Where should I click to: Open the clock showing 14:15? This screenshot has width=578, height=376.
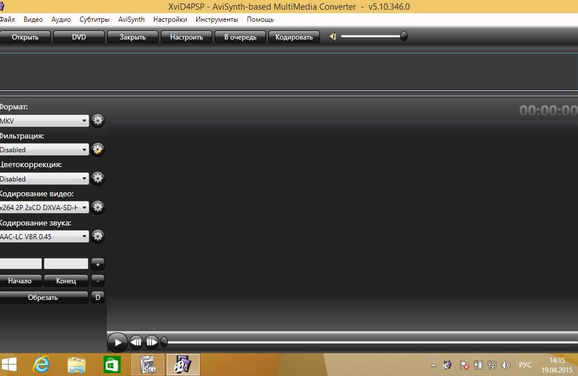(x=557, y=365)
